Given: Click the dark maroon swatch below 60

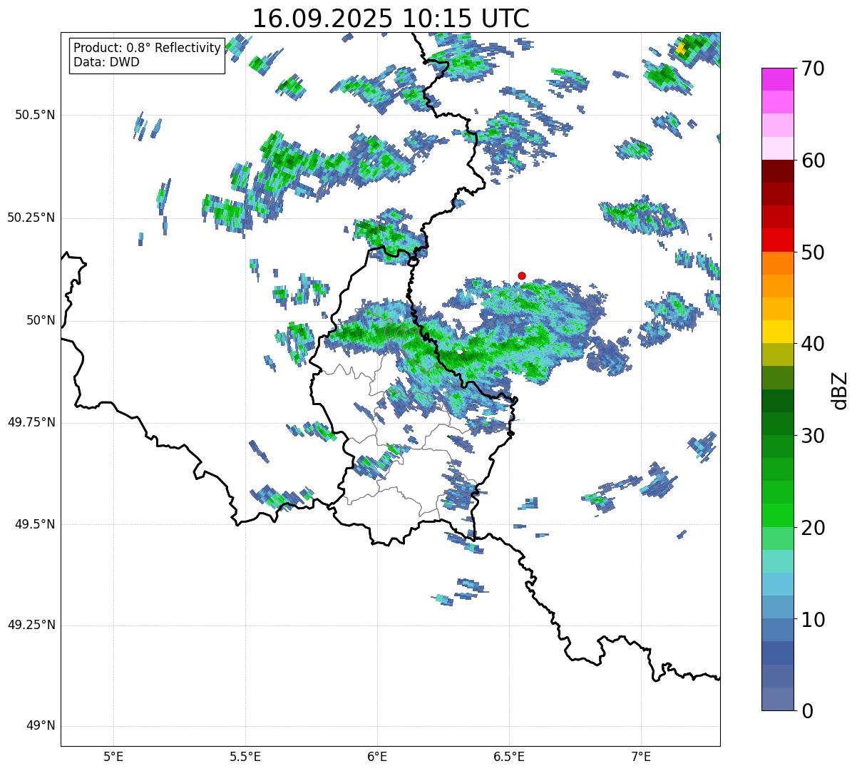Looking at the screenshot, I should [777, 171].
